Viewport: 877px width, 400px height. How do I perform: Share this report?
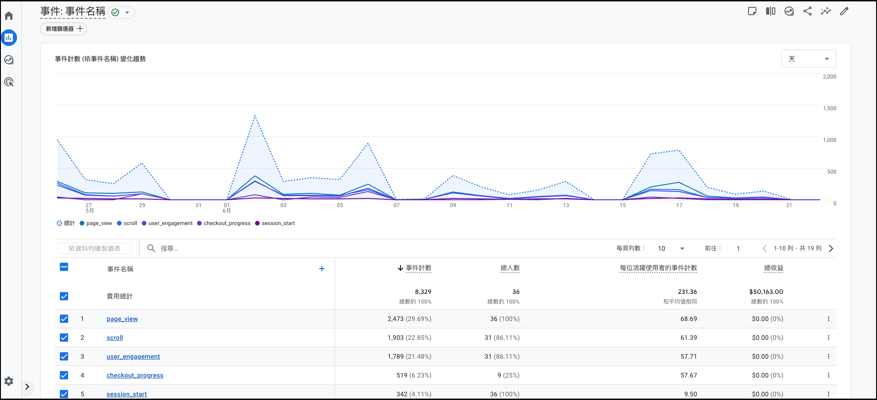pyautogui.click(x=807, y=11)
